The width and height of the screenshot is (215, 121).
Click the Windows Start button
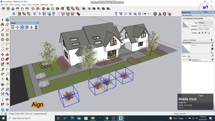point(3,118)
